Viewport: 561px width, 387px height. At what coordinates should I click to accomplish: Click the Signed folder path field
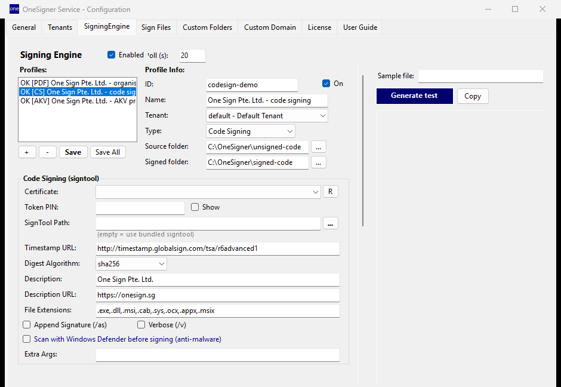pos(257,162)
